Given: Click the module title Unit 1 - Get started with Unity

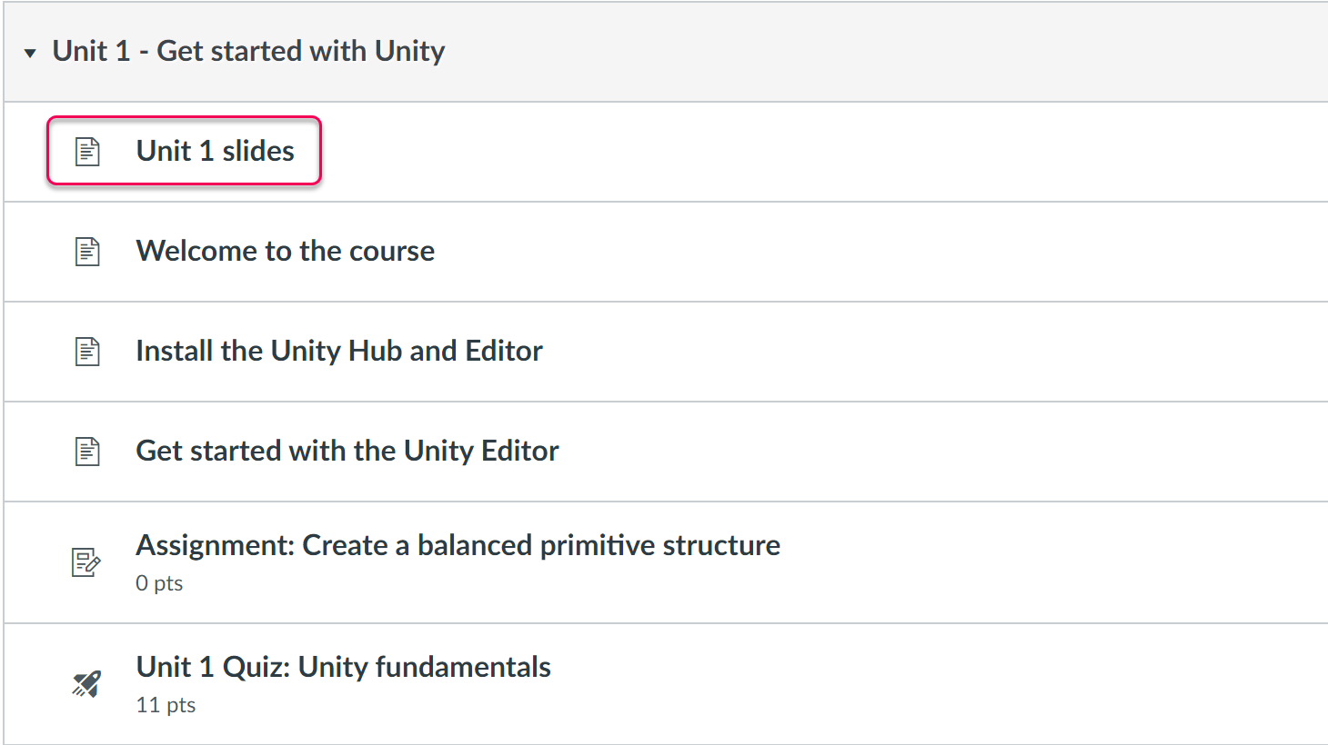Looking at the screenshot, I should pos(247,51).
